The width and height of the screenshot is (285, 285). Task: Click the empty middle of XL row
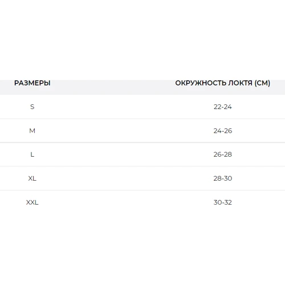124,178
